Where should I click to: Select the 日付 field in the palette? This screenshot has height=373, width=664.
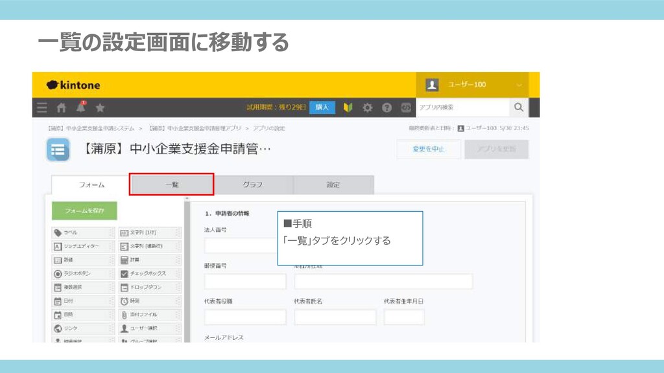(83, 301)
